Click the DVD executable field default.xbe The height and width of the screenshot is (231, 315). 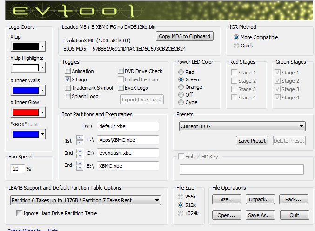(128, 126)
